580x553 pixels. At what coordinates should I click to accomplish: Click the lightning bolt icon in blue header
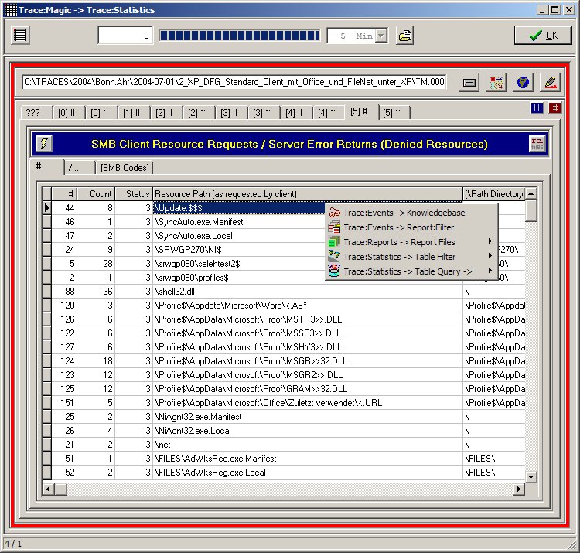(x=45, y=144)
